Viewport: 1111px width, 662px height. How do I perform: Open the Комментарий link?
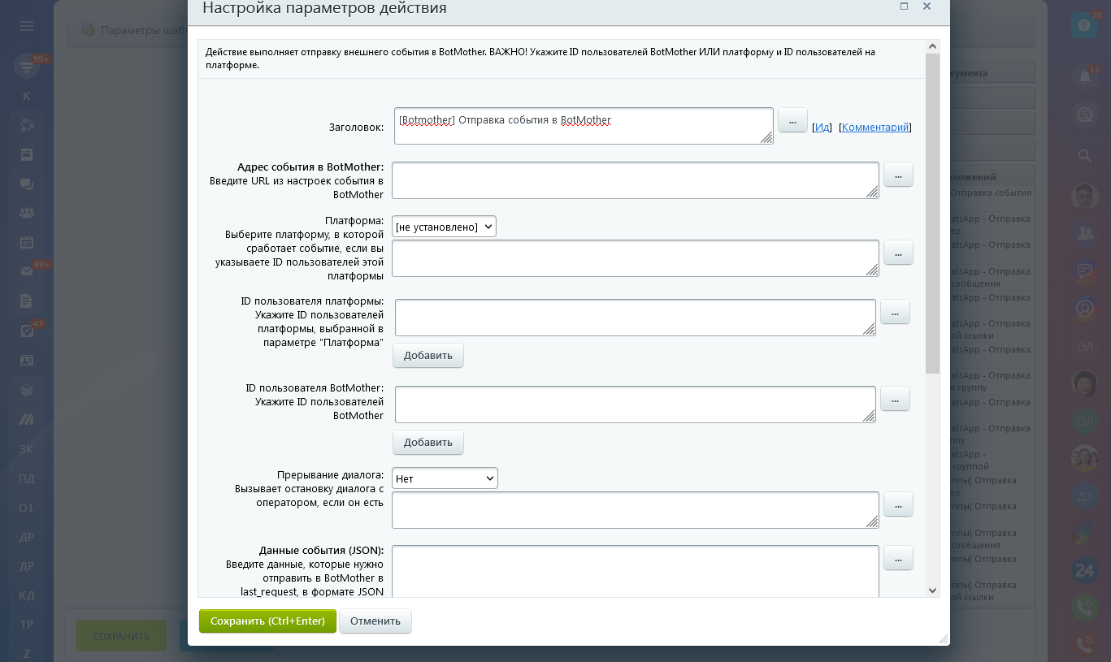coord(874,128)
